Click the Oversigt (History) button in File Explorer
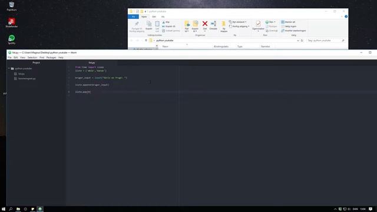 point(272,31)
